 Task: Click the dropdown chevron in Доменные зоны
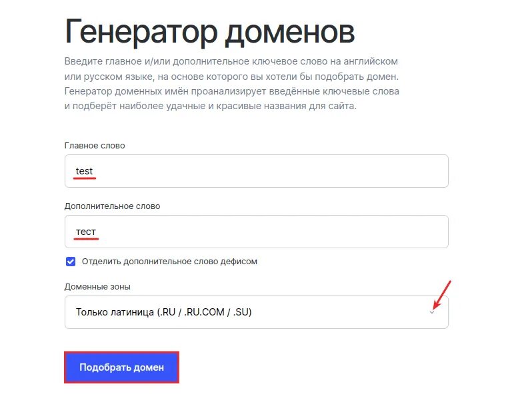tap(432, 312)
